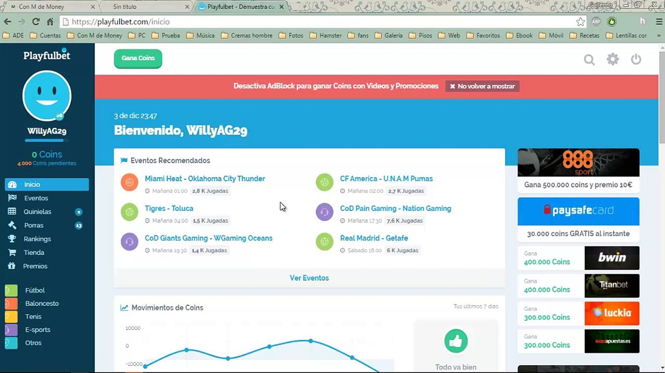665x373 pixels.
Task: Open the Tigres - Toluca event
Action: click(x=169, y=208)
